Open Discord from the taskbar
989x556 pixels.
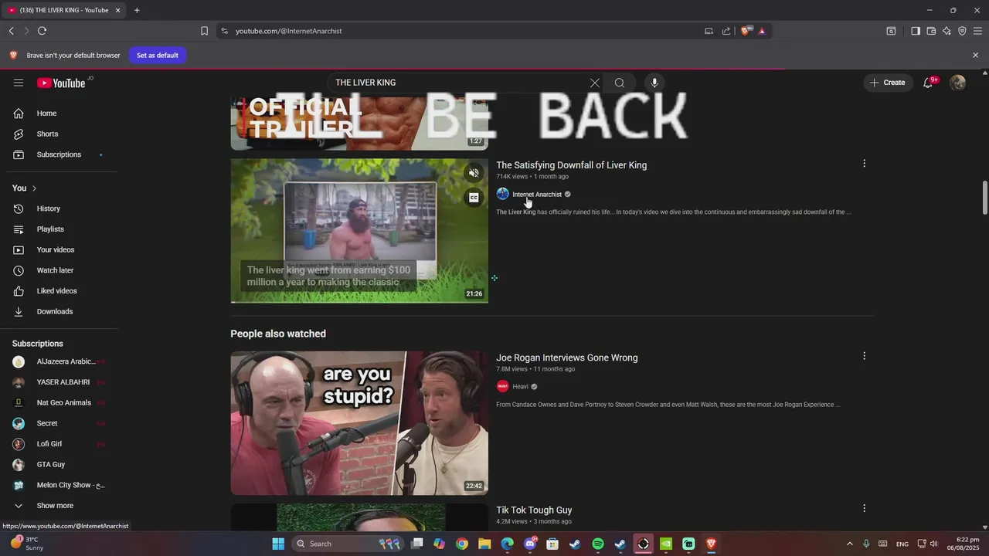pyautogui.click(x=530, y=544)
